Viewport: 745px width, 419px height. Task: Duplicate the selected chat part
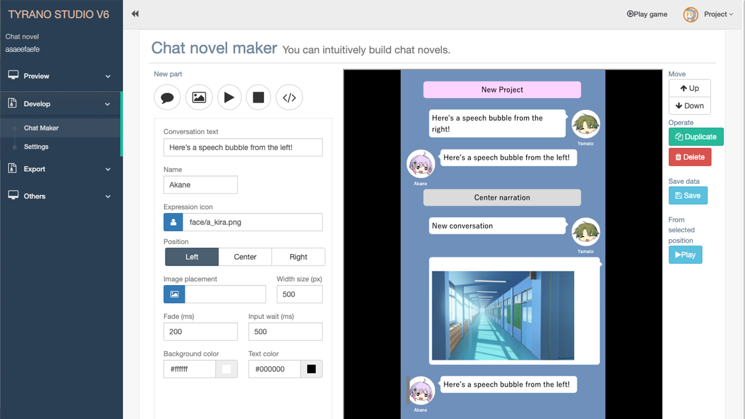[696, 137]
